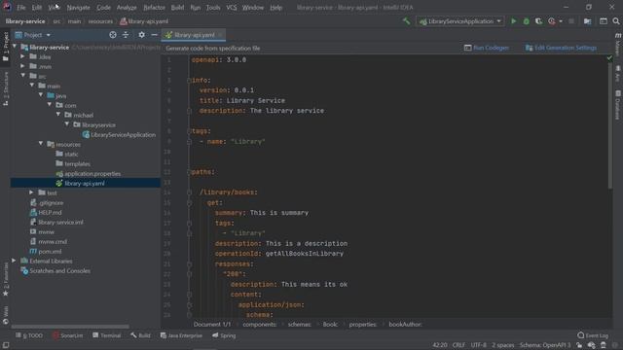Click the bookAuthor breadcrumb
Viewport: 623px width, 350px height.
click(x=405, y=324)
